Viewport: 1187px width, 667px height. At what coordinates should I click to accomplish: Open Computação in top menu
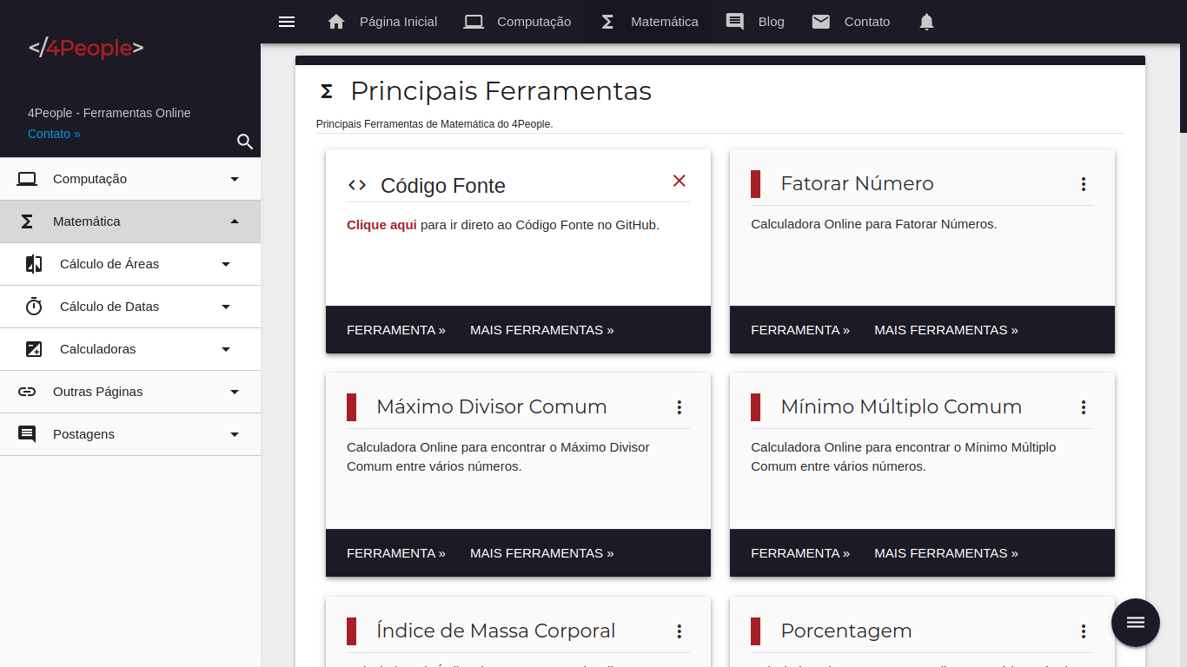point(534,22)
